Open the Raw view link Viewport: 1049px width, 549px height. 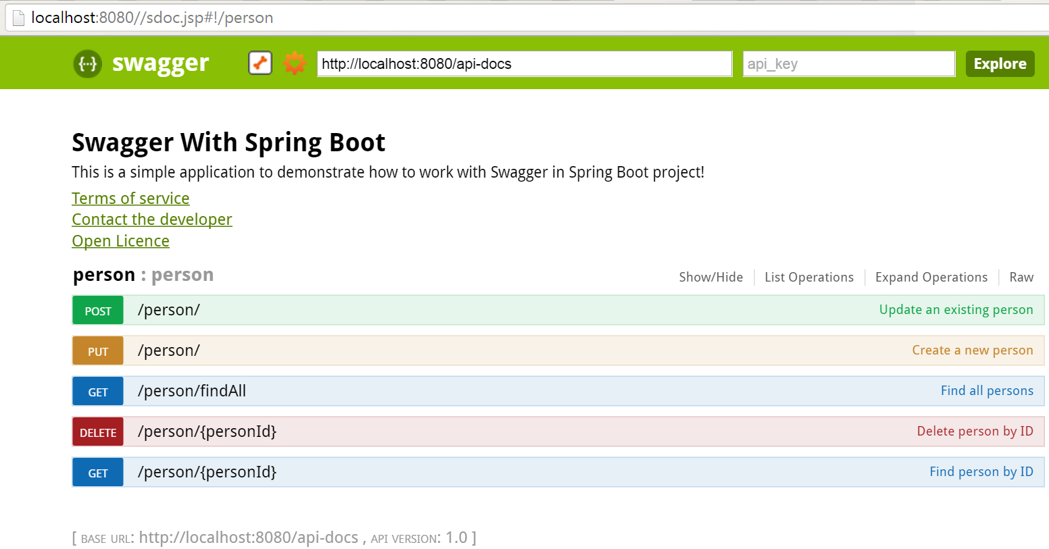pos(1021,277)
